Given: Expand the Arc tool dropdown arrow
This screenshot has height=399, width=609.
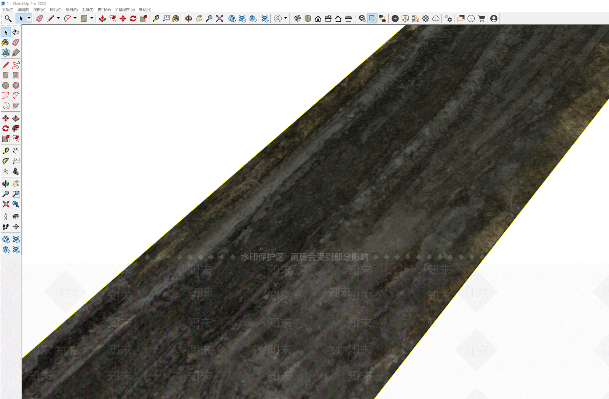Looking at the screenshot, I should pos(75,18).
